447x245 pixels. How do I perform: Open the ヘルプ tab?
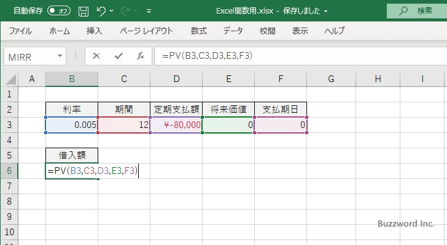(x=335, y=31)
